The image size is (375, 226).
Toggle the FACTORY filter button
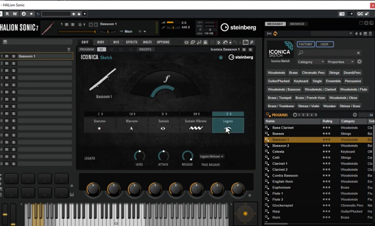coord(306,44)
